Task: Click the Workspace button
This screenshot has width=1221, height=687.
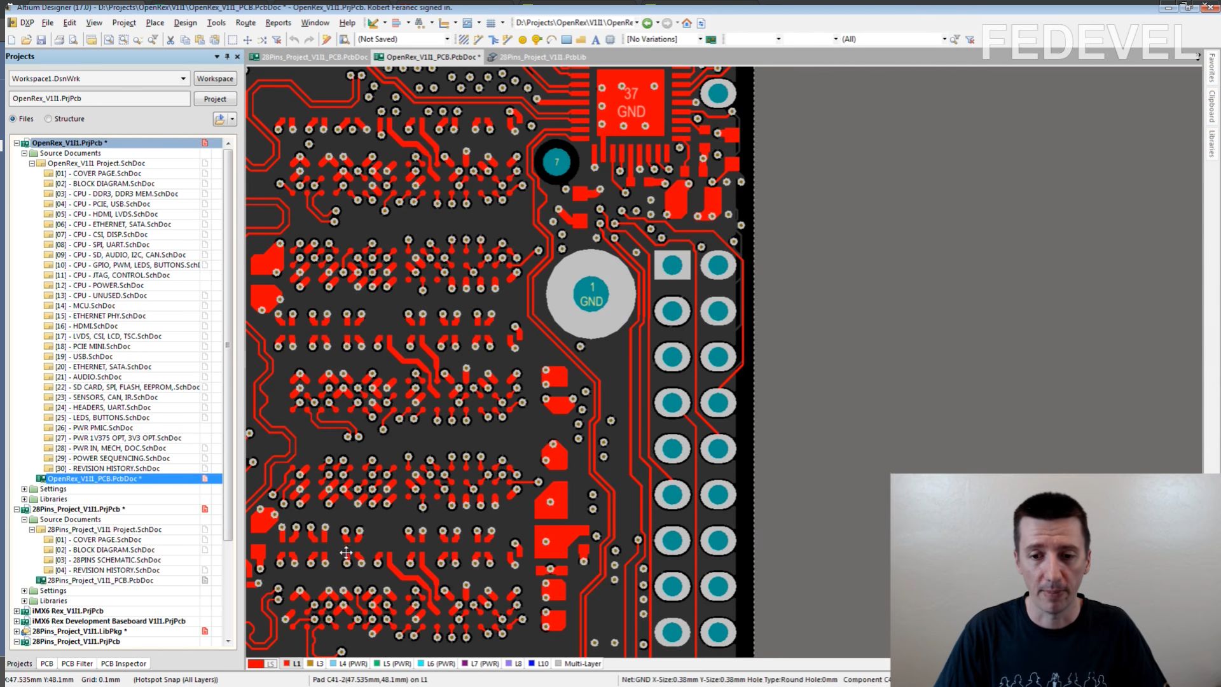Action: coord(215,79)
